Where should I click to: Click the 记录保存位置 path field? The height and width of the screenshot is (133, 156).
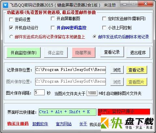point(70,70)
